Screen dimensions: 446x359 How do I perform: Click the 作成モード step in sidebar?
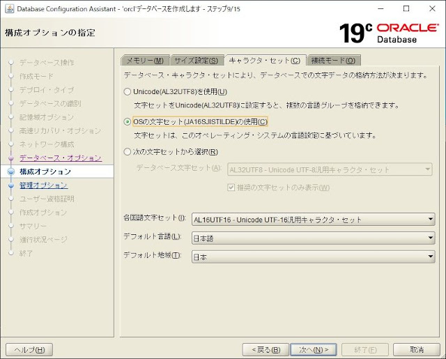pos(36,76)
